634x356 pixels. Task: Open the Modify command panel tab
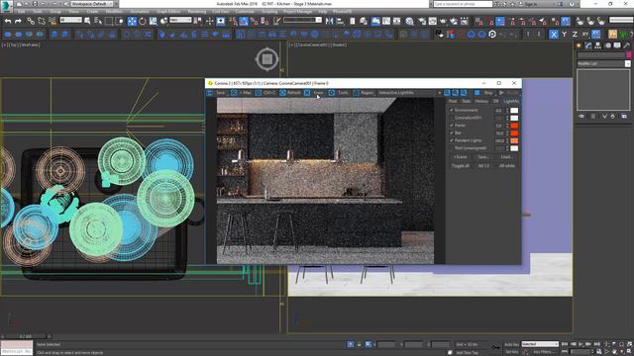(x=588, y=45)
